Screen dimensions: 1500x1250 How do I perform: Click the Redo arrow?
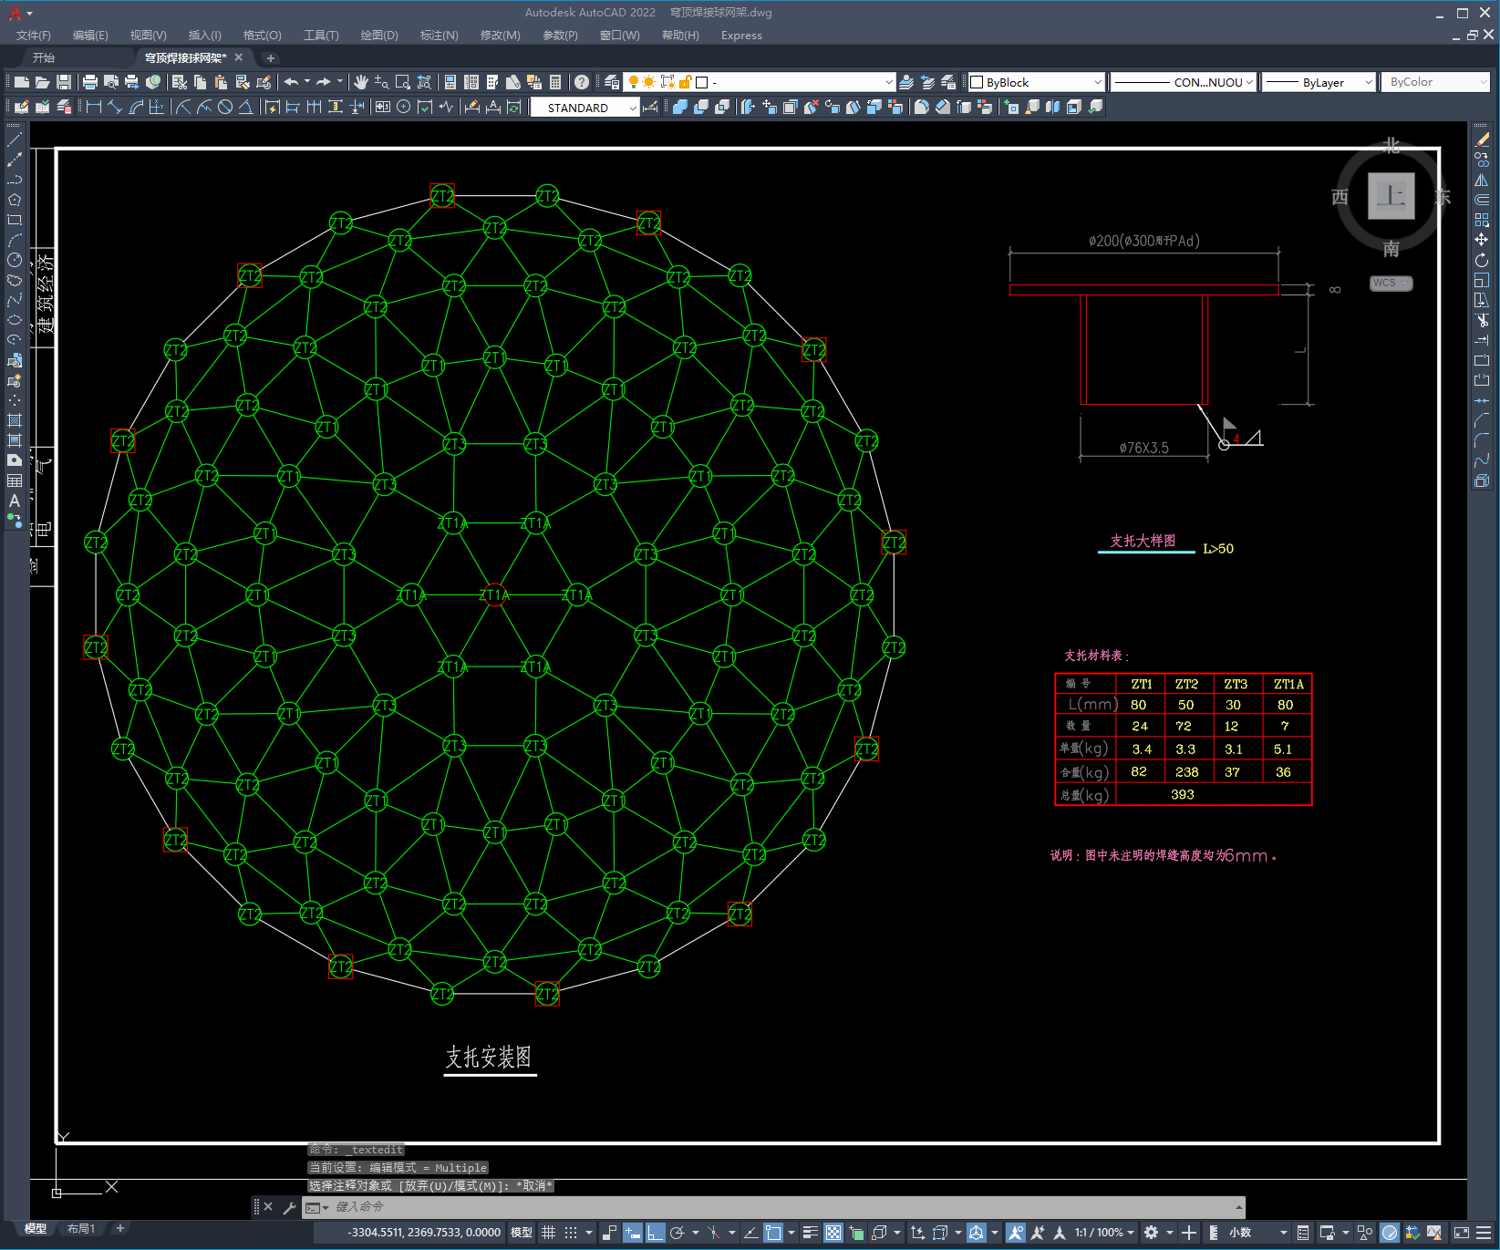point(324,82)
